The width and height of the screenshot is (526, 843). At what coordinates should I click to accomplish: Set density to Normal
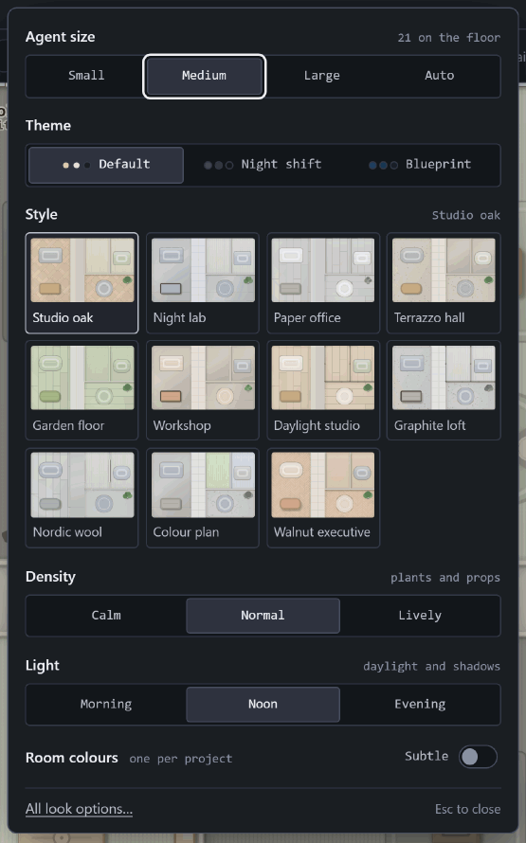(x=263, y=616)
